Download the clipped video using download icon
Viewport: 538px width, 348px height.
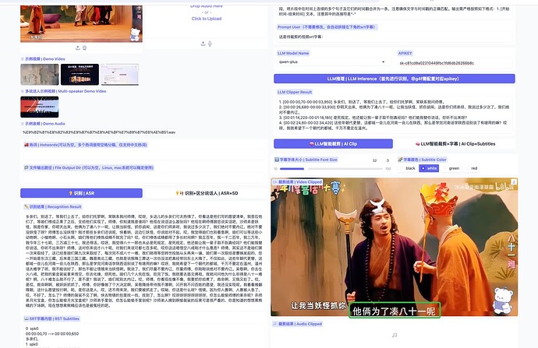[514, 182]
